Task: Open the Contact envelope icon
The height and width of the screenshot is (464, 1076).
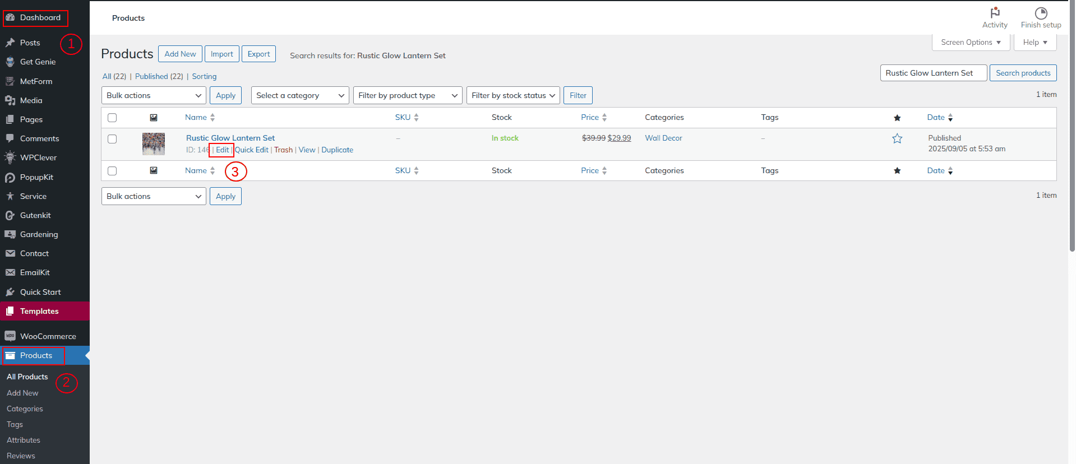Action: [10, 253]
